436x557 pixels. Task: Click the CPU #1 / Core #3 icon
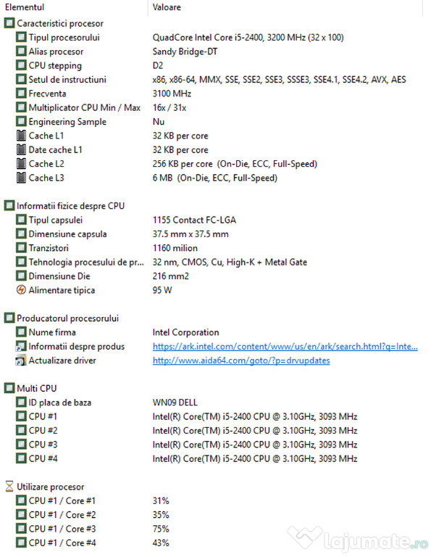pyautogui.click(x=21, y=529)
